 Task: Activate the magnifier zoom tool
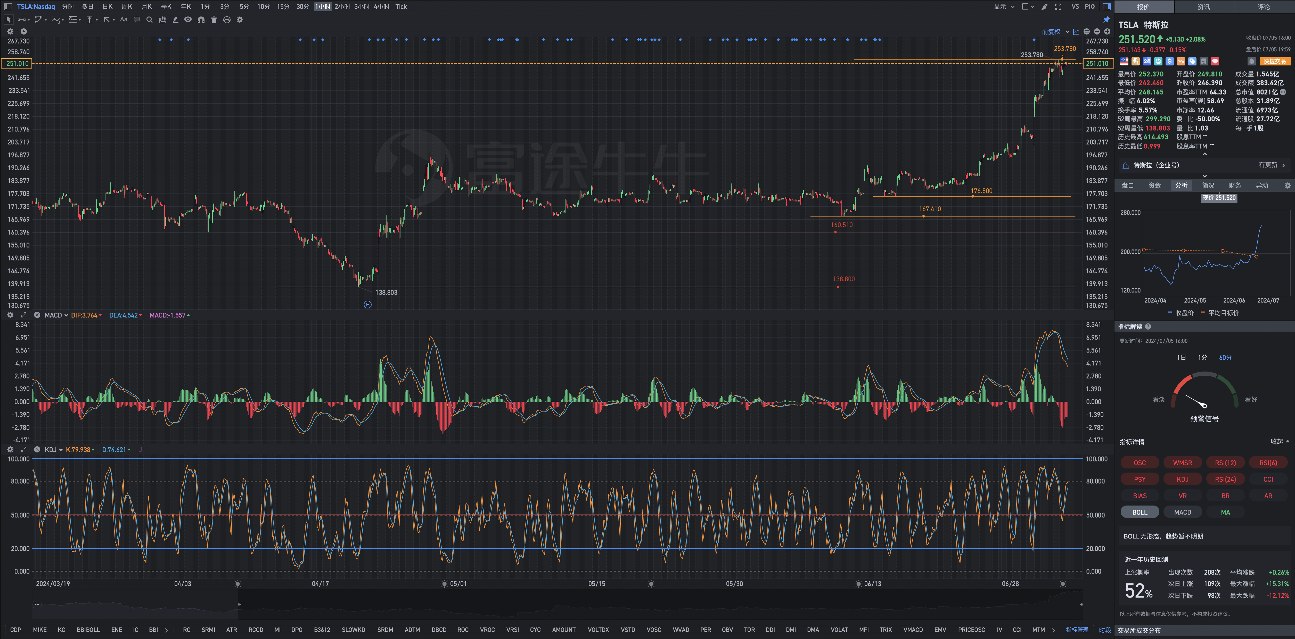[149, 20]
